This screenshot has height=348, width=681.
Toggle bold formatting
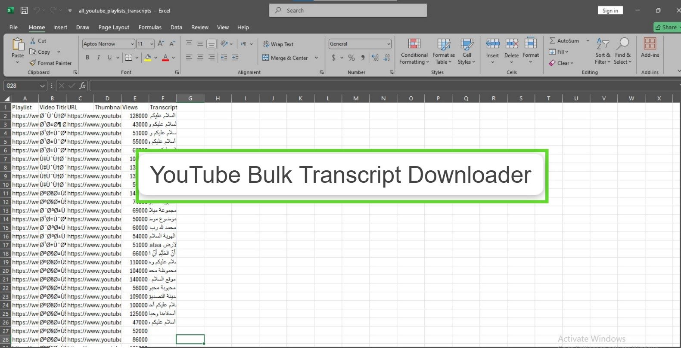point(87,58)
